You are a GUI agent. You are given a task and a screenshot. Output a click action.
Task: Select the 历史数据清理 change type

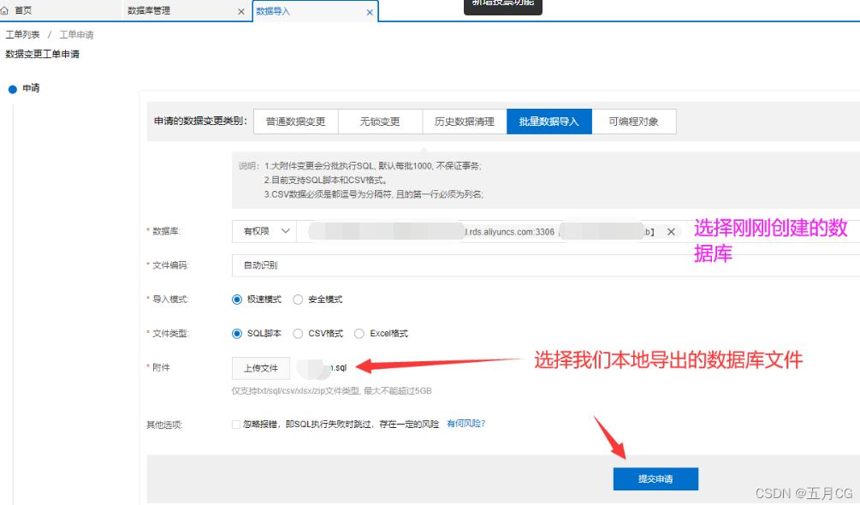[x=465, y=121]
